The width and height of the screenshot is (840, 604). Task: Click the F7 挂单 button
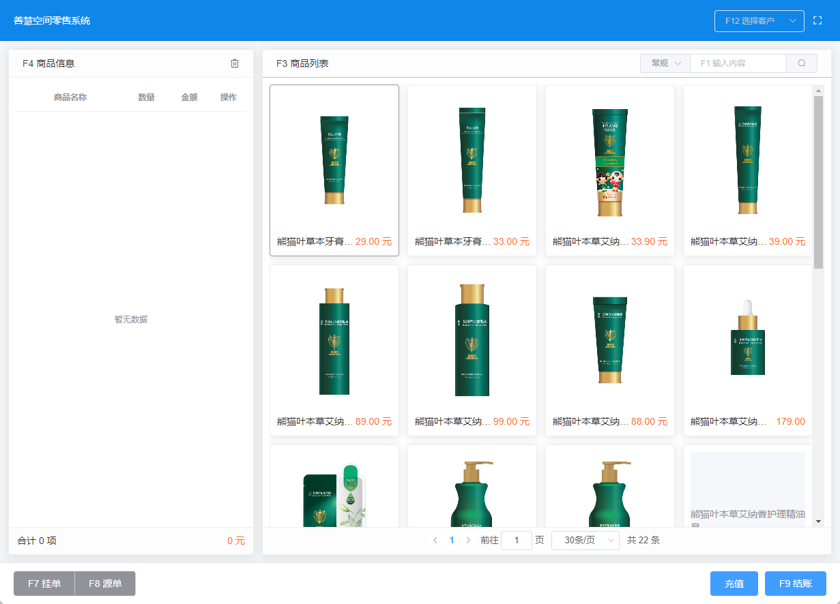pos(44,584)
